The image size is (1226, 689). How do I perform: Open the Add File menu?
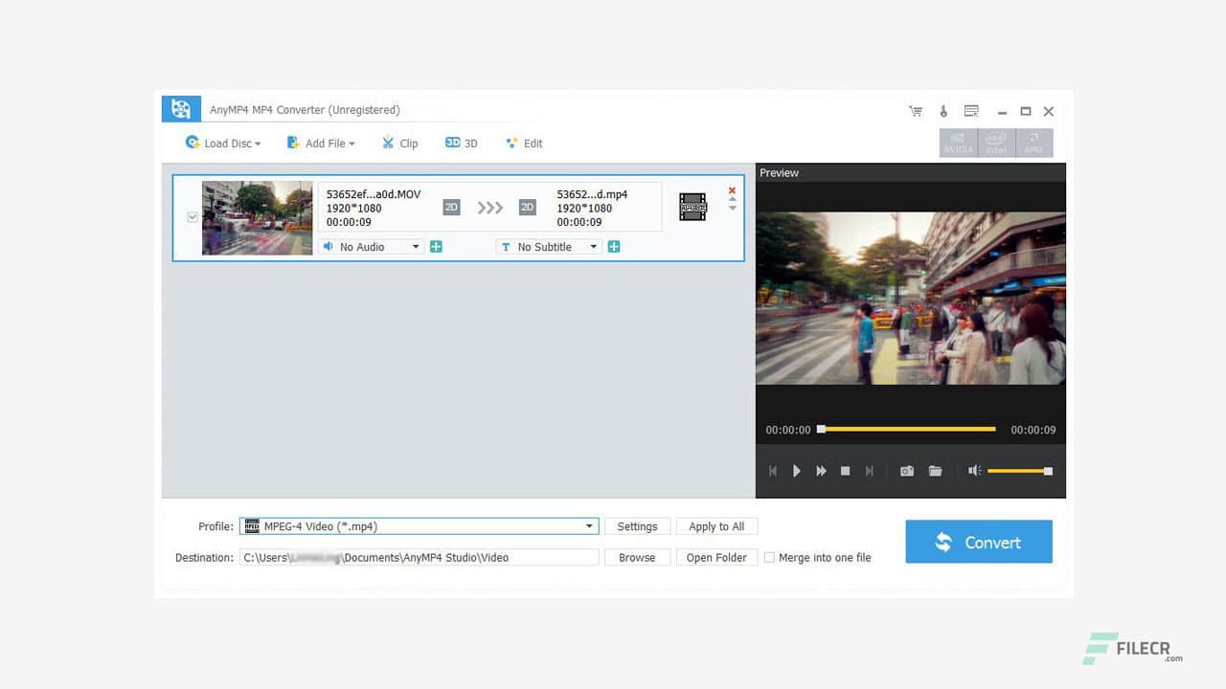pos(320,143)
